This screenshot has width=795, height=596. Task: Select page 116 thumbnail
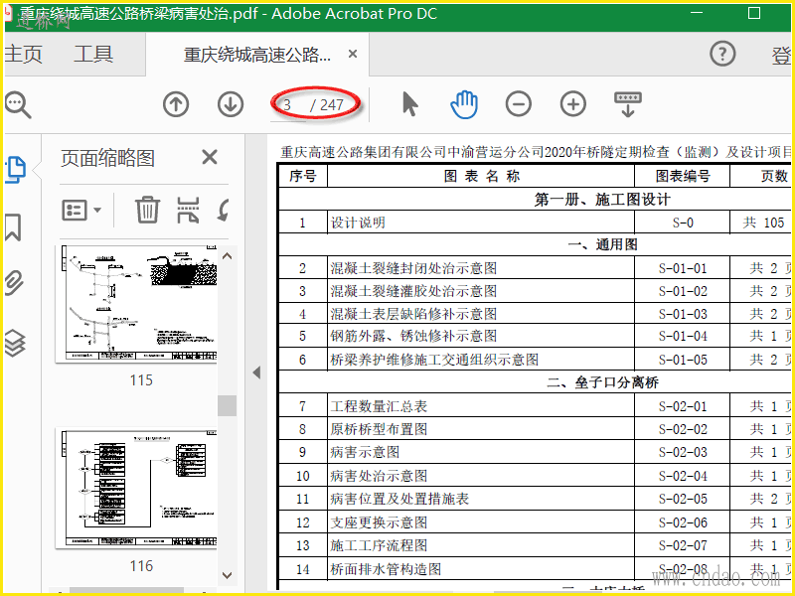coord(137,489)
